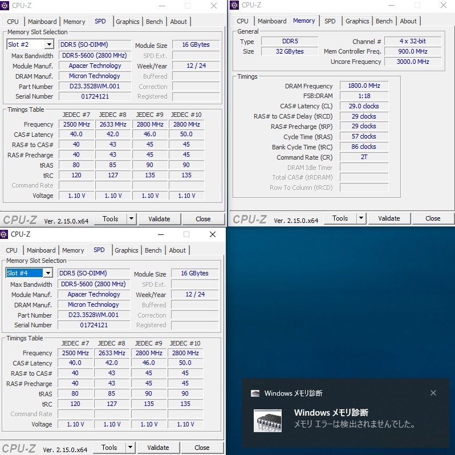Click the 1800.0 MHz DRAM Frequency value
The image size is (455, 455).
coord(364,86)
